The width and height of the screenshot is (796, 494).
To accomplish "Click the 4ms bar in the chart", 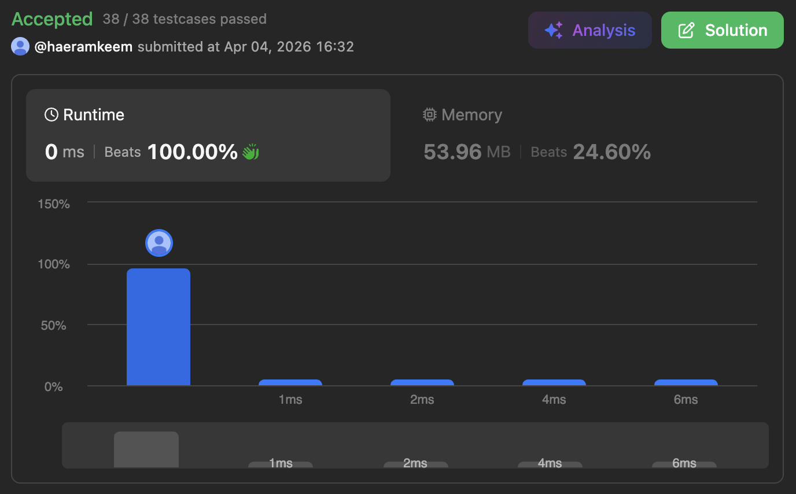I will (554, 382).
